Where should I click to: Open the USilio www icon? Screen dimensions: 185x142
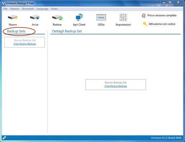(101, 17)
